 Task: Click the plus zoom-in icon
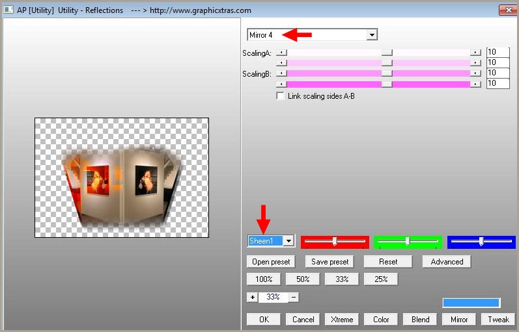click(x=252, y=297)
